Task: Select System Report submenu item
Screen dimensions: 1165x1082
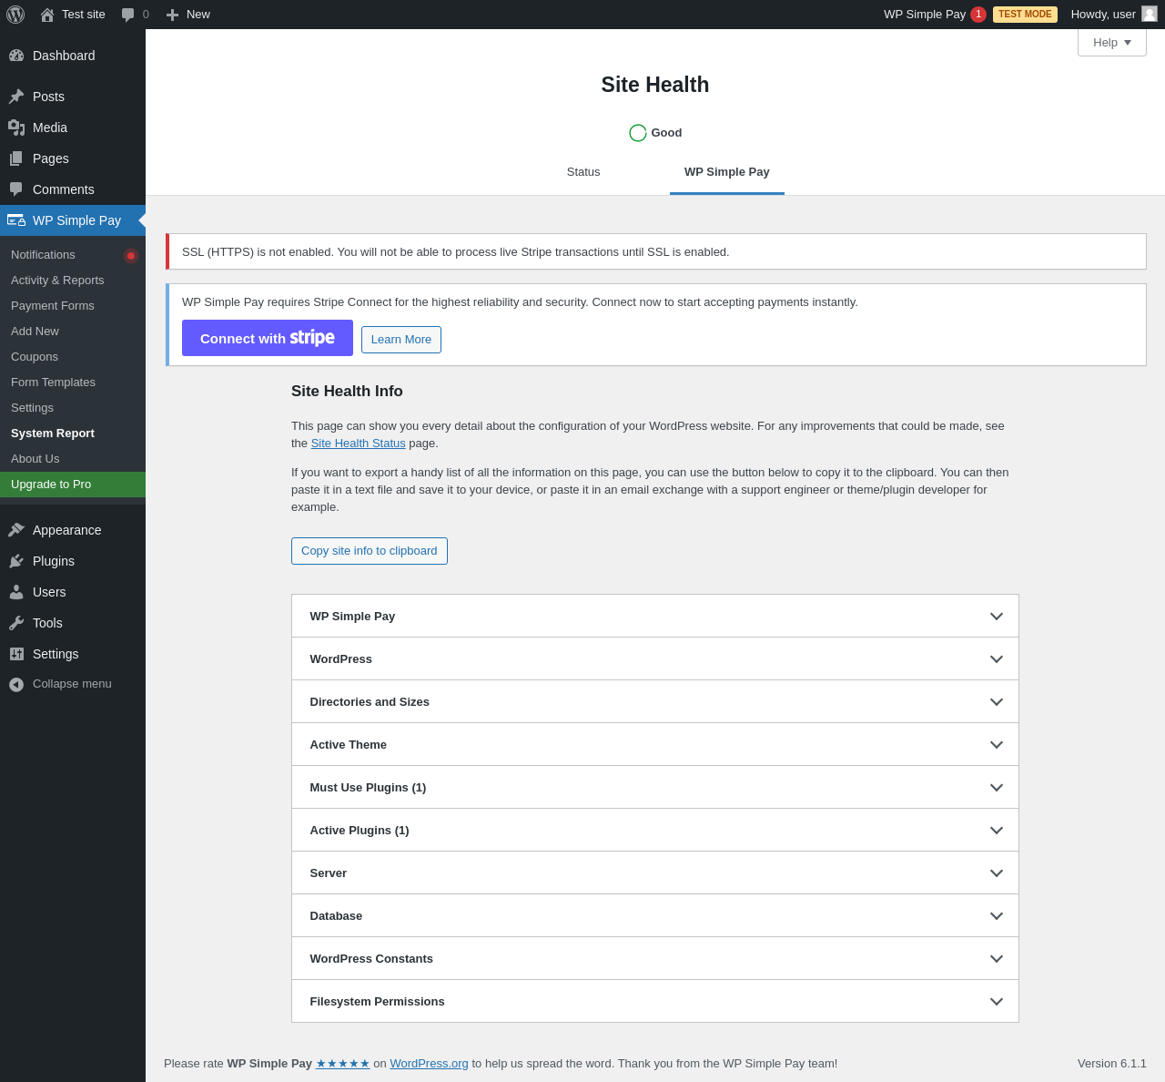Action: click(x=73, y=434)
